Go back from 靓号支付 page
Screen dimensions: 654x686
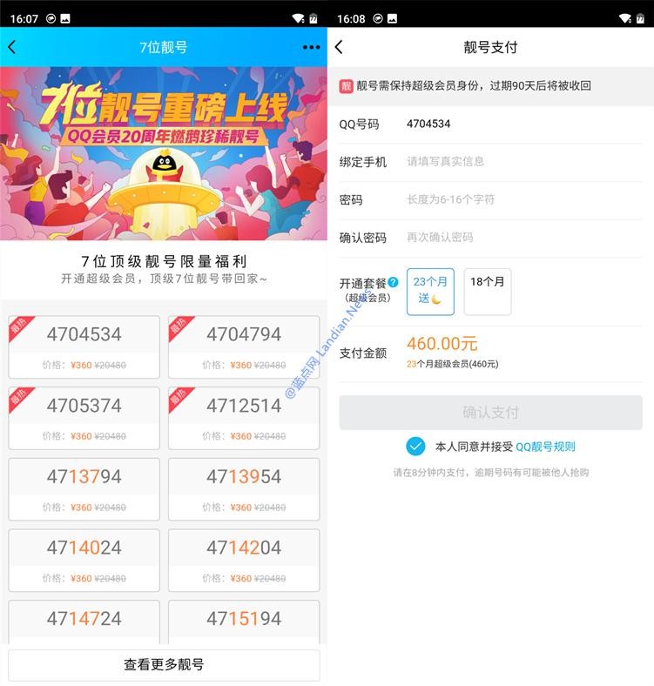point(339,47)
